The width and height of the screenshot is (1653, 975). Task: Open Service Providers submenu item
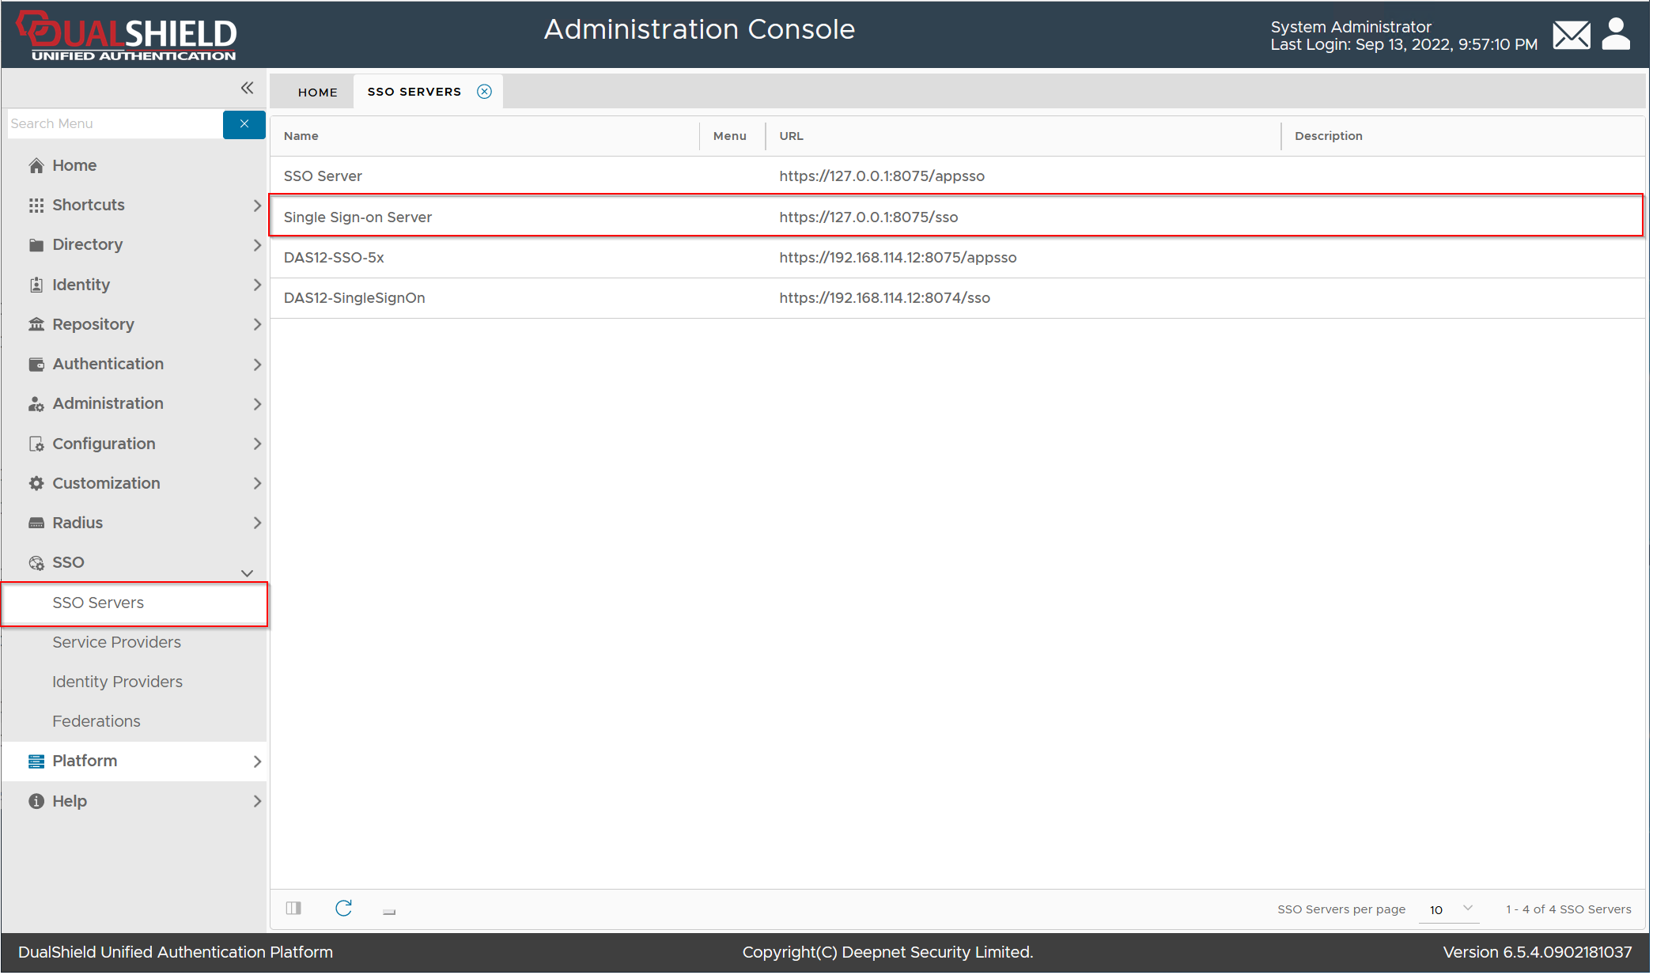click(x=116, y=642)
